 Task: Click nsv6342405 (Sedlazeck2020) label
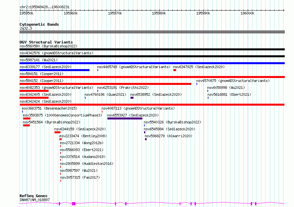(46, 94)
